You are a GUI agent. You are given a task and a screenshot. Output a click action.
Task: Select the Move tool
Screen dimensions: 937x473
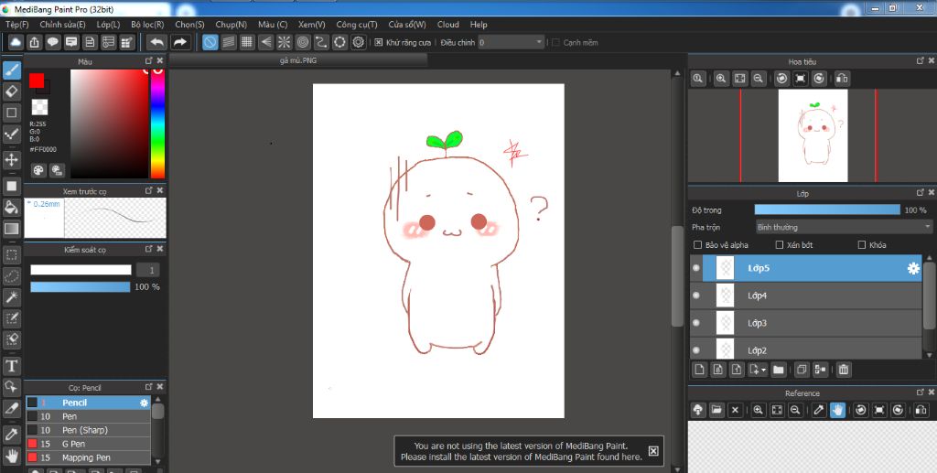pyautogui.click(x=12, y=159)
